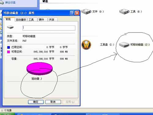
Task: Switch to the 自动播放 tab
Action: (x=21, y=20)
